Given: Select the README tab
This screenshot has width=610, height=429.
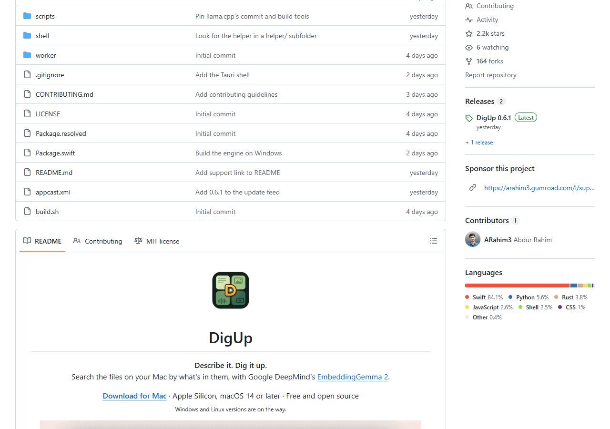Looking at the screenshot, I should [42, 241].
